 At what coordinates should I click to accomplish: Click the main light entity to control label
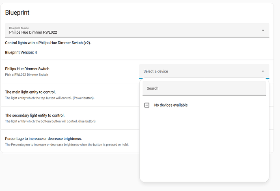click(30, 92)
